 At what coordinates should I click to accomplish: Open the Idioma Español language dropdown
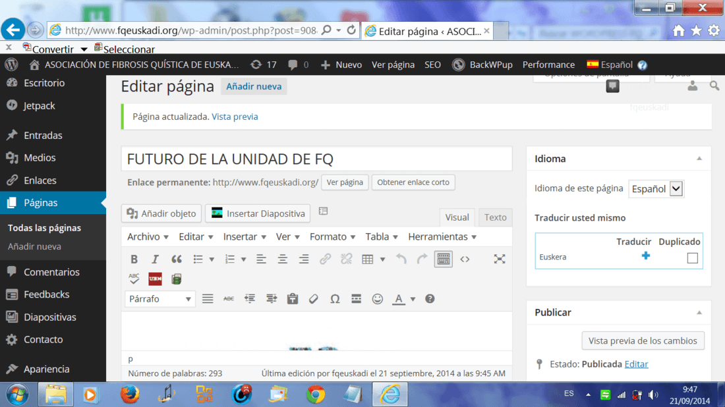(x=656, y=189)
